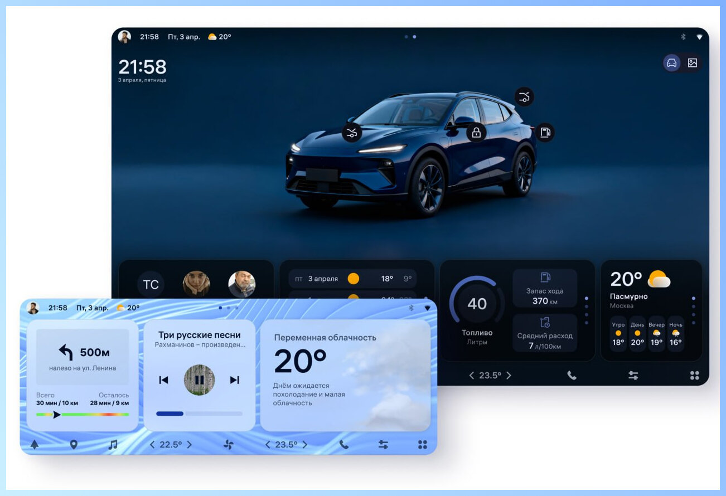The image size is (726, 496).
Task: Open the music note in the light dock
Action: (113, 445)
